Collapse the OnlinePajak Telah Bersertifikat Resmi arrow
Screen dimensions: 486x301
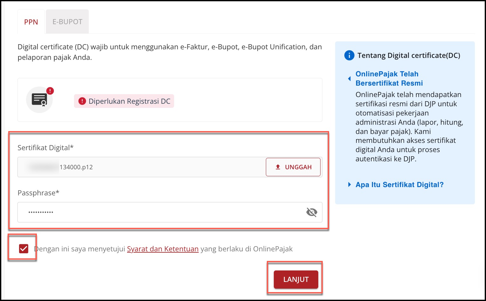point(349,79)
